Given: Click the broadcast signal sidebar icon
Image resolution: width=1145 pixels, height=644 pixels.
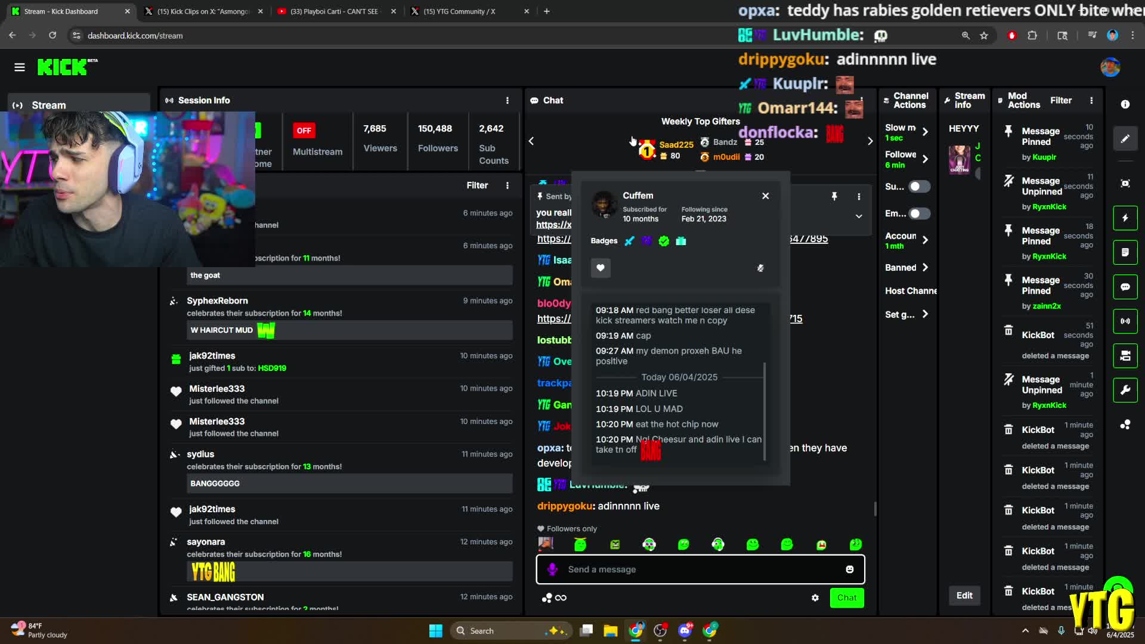Looking at the screenshot, I should tap(1125, 321).
